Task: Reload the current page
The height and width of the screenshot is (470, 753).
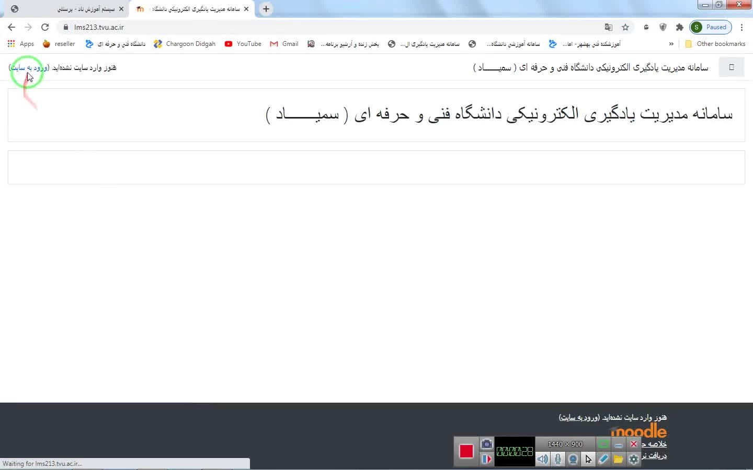Action: click(45, 27)
